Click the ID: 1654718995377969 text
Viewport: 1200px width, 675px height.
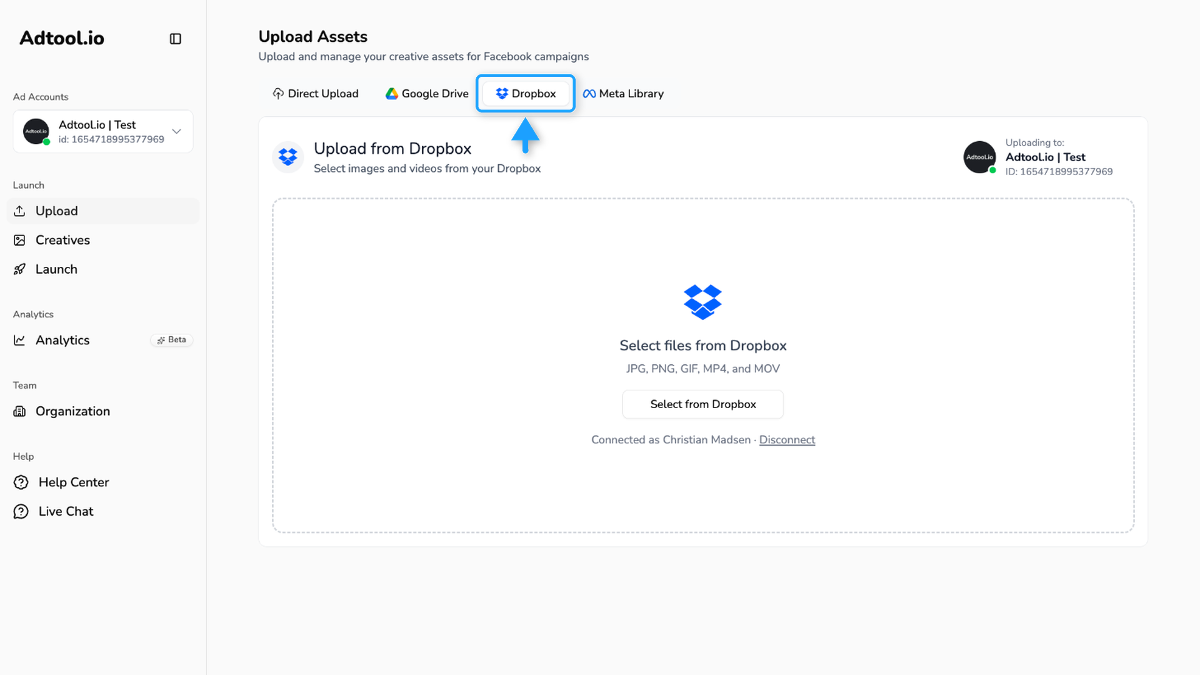(x=1059, y=172)
